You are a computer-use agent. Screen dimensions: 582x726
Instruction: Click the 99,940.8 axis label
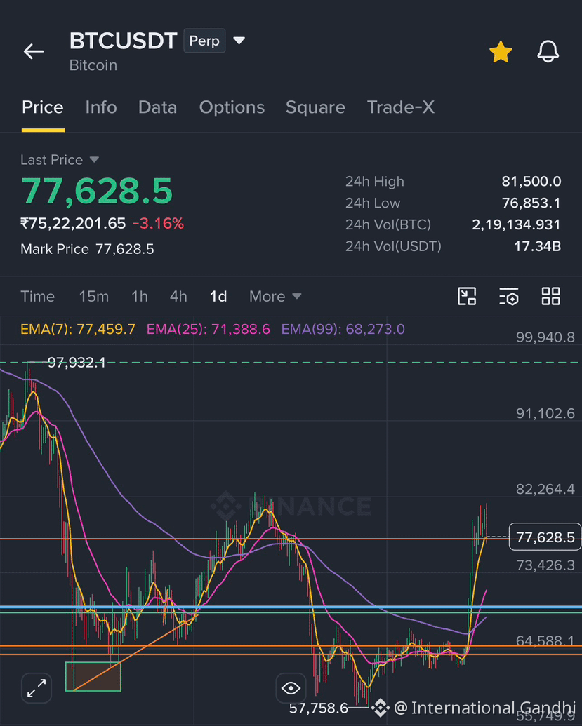pyautogui.click(x=545, y=337)
